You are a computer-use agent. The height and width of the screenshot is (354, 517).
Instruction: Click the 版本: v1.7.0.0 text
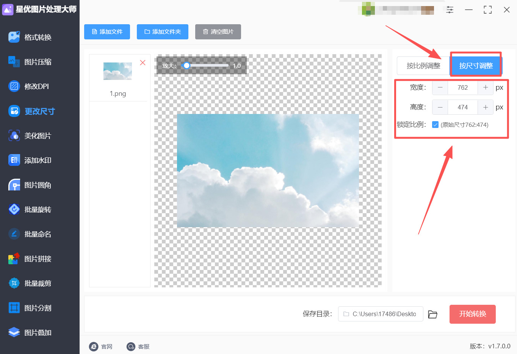point(490,346)
